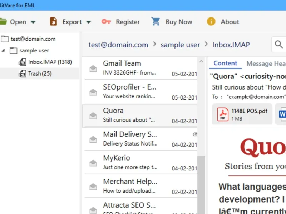This screenshot has width=286, height=214.
Task: Click the EML icon beside Trash
Action: click(x=22, y=73)
